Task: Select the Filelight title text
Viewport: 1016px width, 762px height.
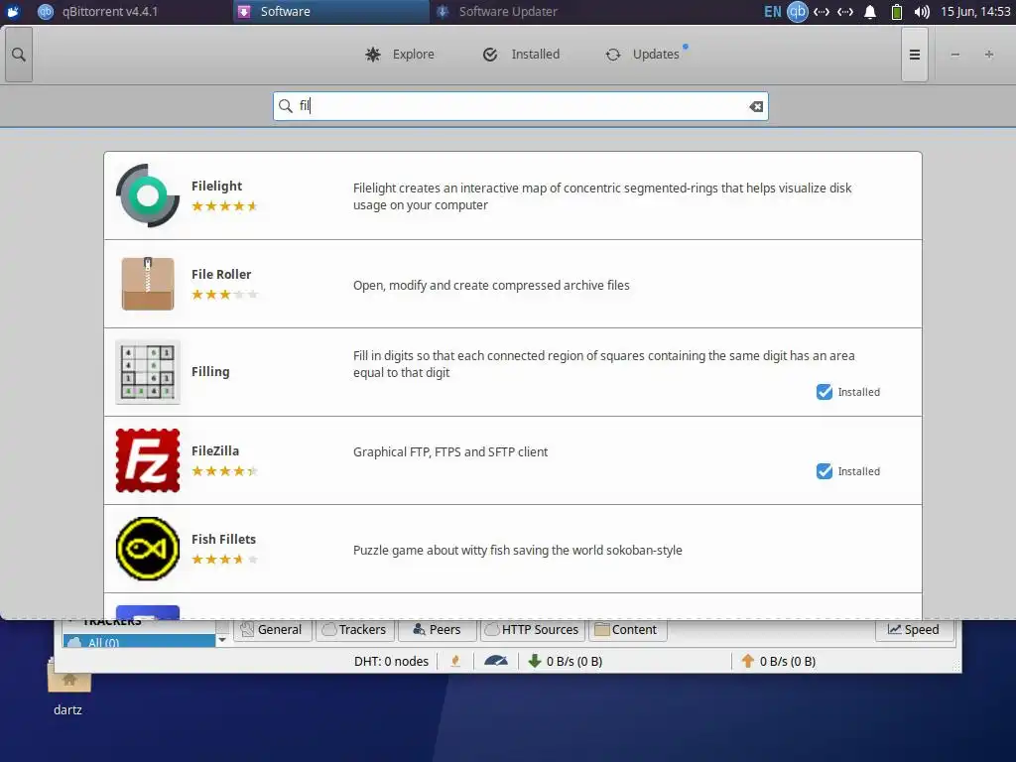Action: [216, 186]
